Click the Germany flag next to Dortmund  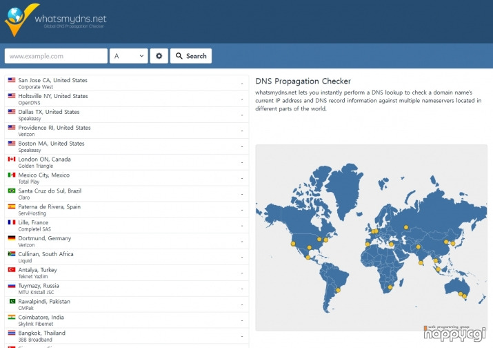click(x=12, y=238)
